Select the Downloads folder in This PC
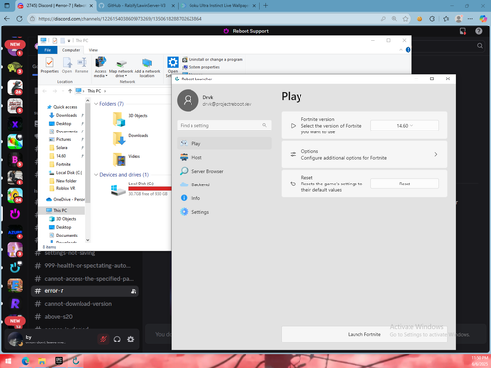Screen dimensions: 491x368 click(131, 138)
